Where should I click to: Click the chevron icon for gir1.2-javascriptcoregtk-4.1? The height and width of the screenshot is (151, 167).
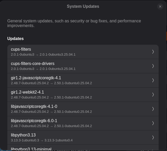coord(153,80)
